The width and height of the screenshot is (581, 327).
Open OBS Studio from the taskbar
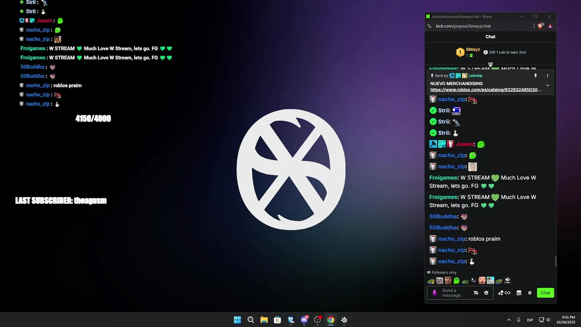click(x=317, y=320)
